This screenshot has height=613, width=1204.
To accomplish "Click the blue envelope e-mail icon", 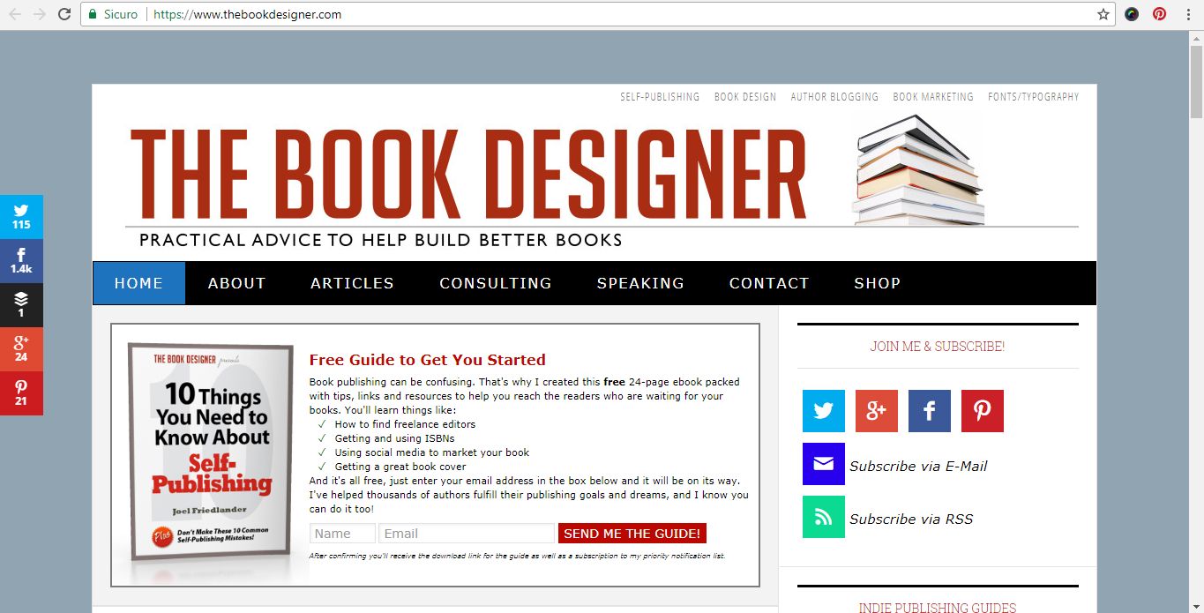I will click(824, 464).
